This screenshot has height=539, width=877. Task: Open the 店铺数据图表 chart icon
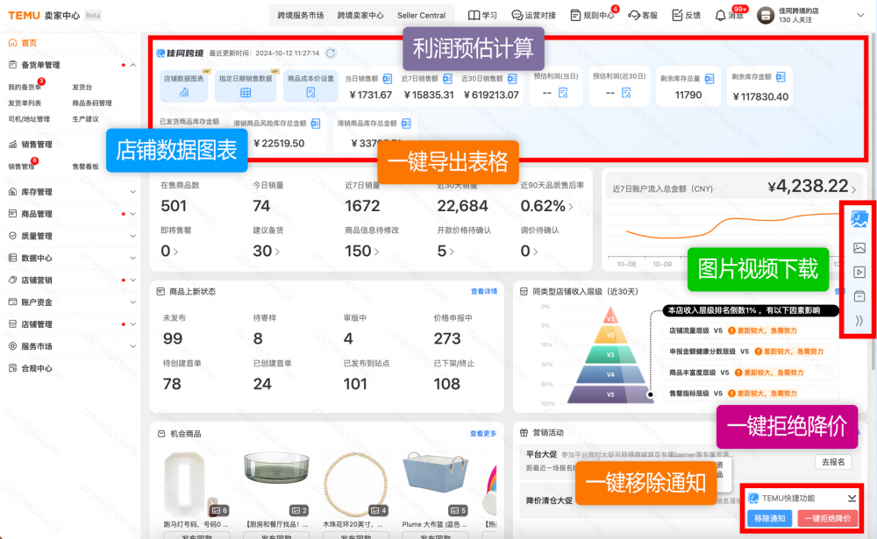click(183, 93)
